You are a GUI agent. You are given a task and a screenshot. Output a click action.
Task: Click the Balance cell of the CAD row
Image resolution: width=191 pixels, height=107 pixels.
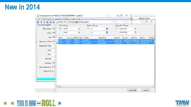pos(144,40)
